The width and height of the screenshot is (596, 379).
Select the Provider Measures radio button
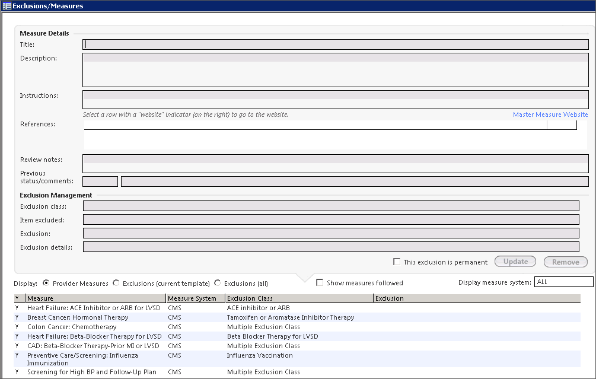[x=46, y=284]
